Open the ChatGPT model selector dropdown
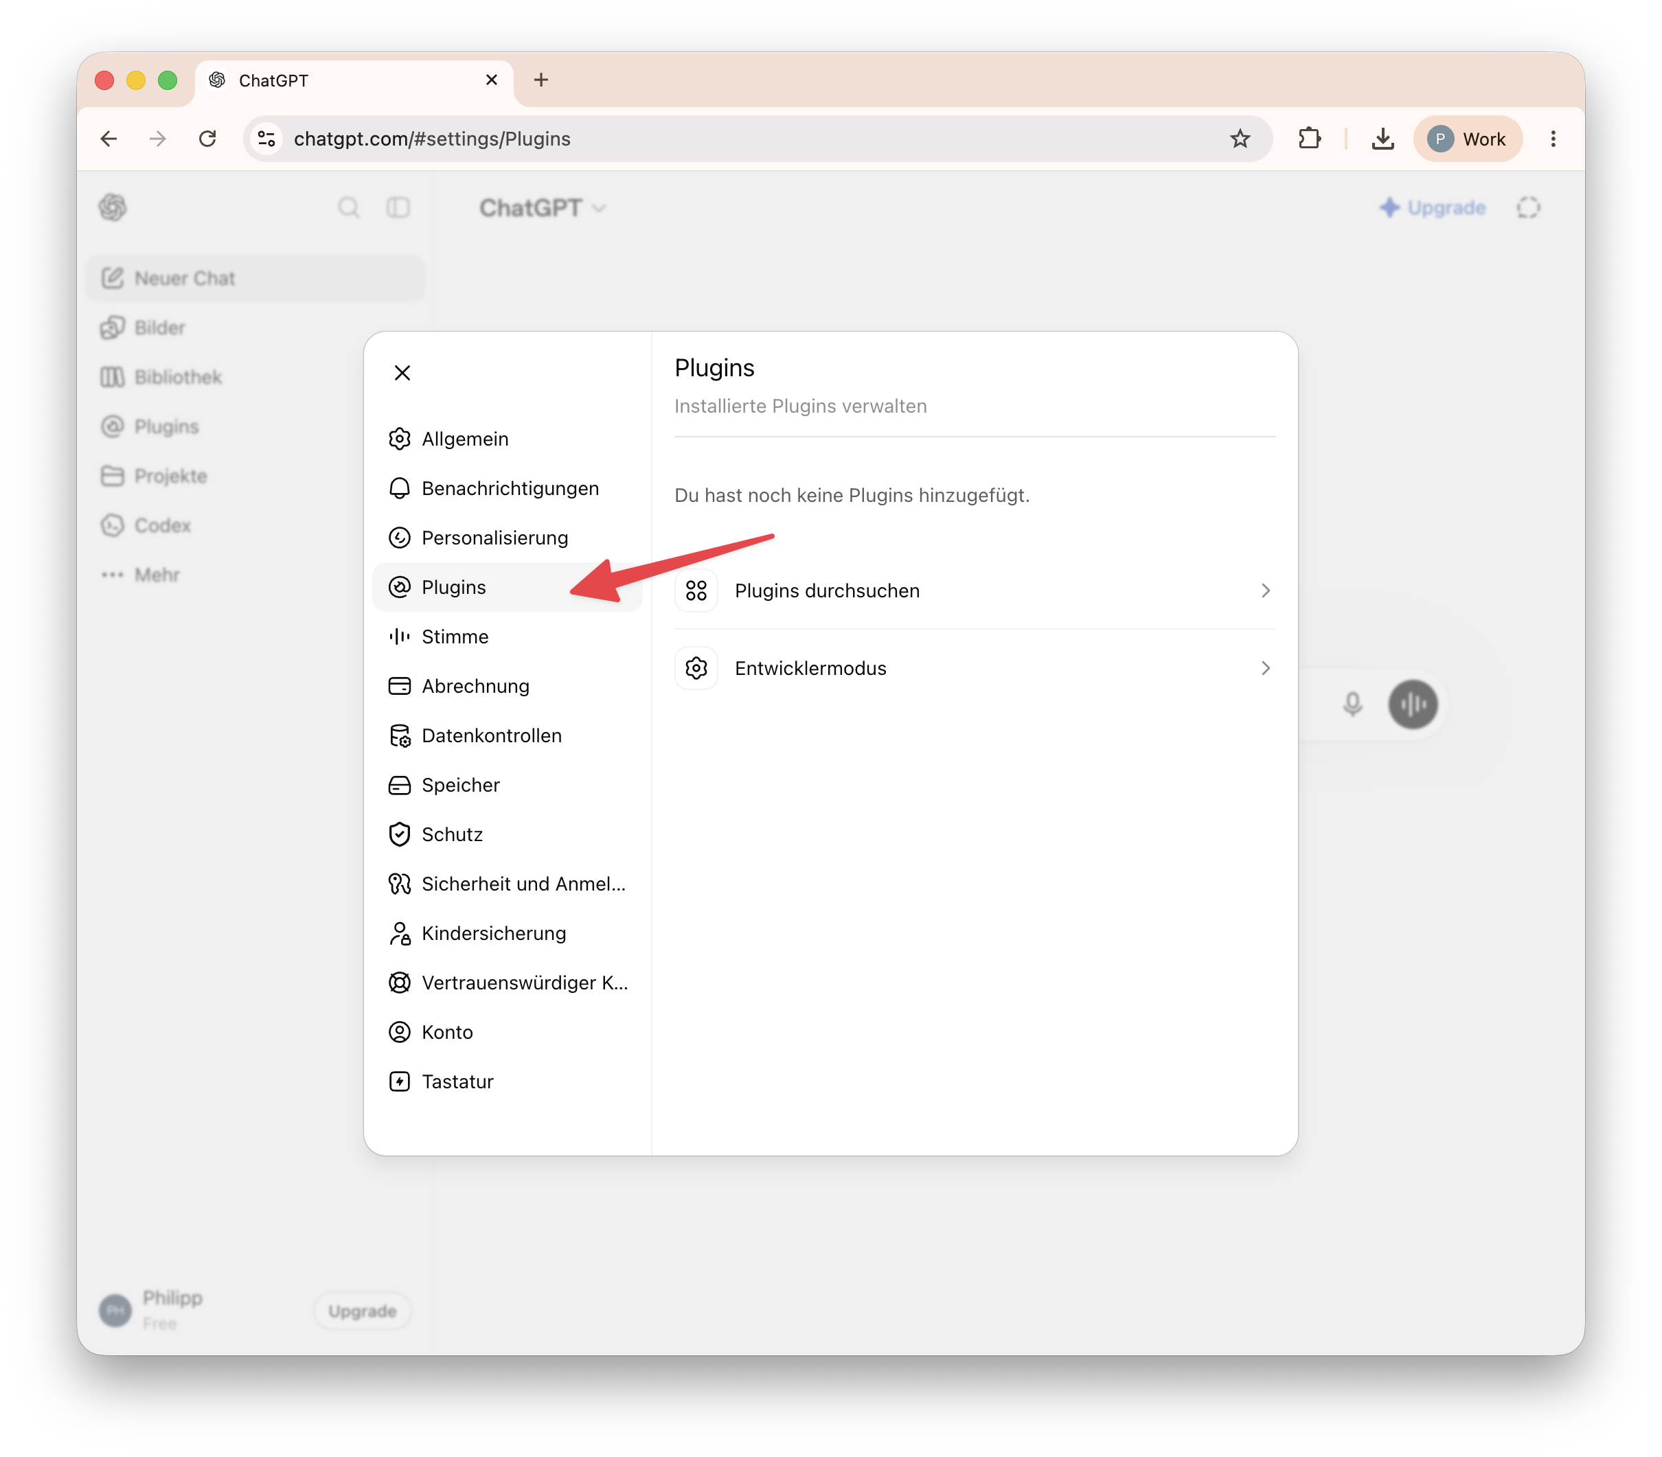The height and width of the screenshot is (1457, 1662). (x=543, y=208)
